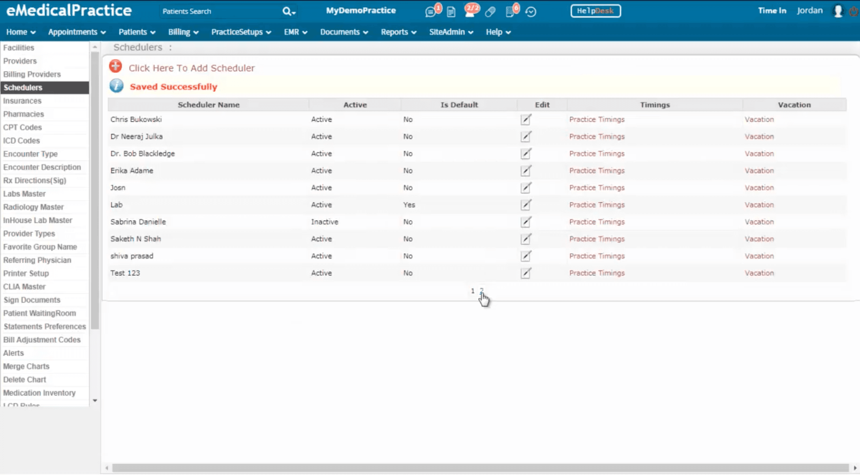Open the messages chat bubble icon
Image resolution: width=860 pixels, height=475 pixels.
(x=430, y=12)
